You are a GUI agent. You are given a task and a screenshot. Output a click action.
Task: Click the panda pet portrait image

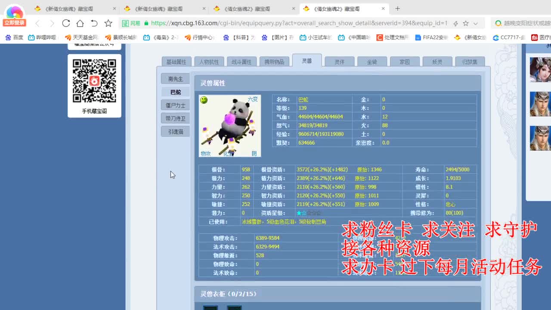(230, 126)
